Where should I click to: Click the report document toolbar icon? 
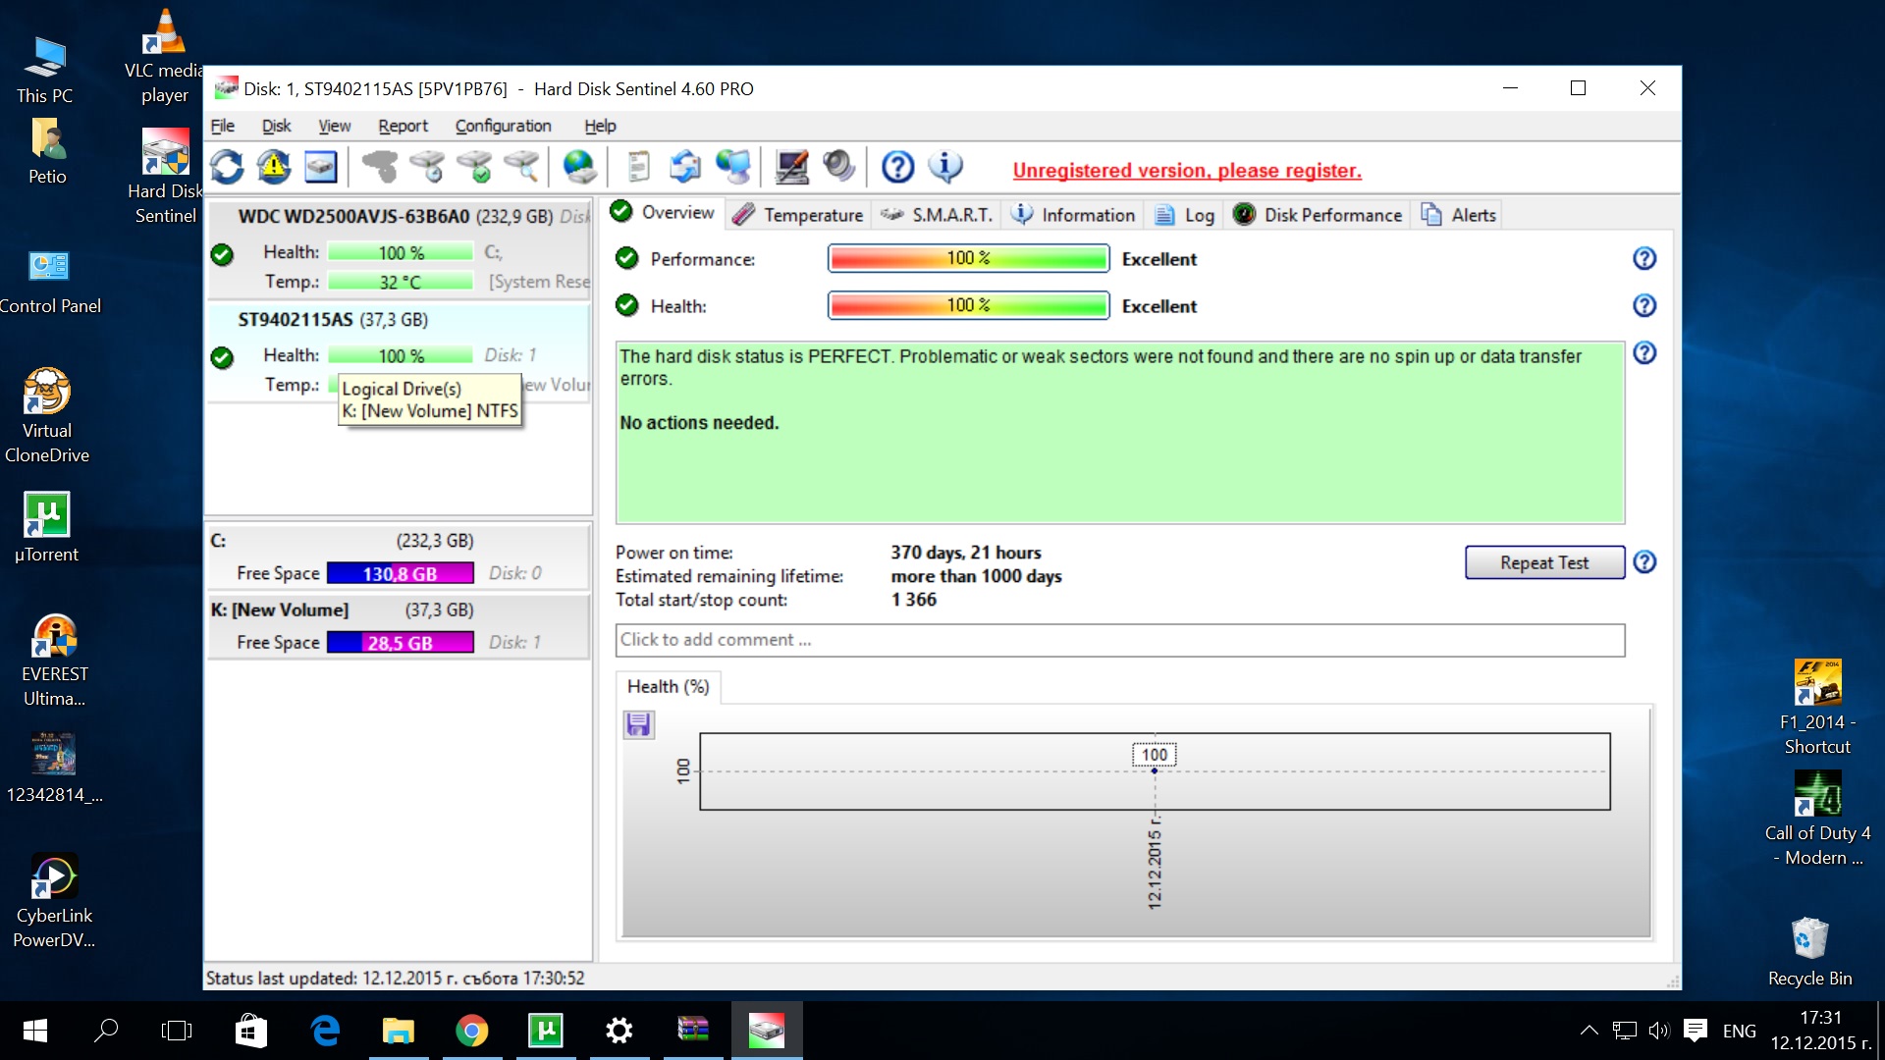[x=638, y=167]
